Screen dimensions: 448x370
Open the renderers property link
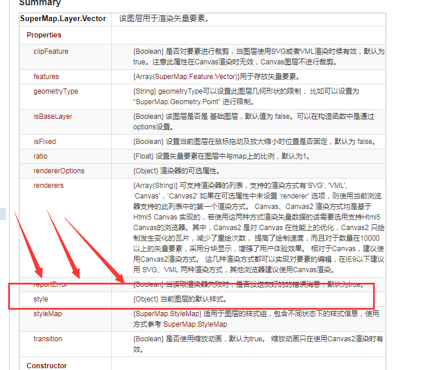click(x=48, y=186)
